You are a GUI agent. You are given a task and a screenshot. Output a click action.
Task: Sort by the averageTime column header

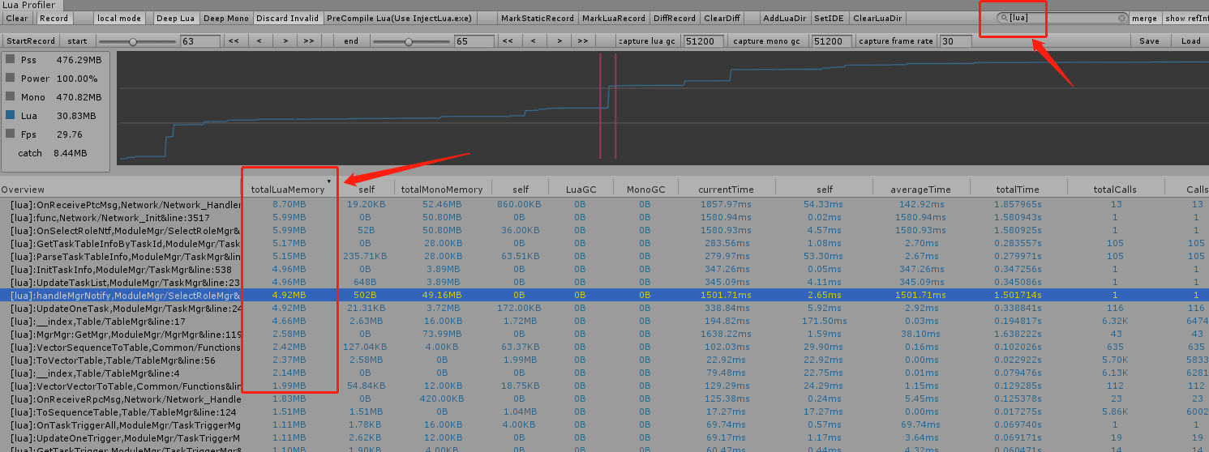920,189
